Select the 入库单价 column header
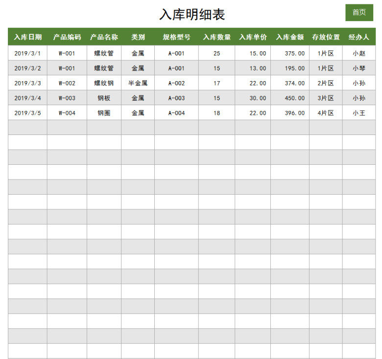Image resolution: width=382 pixels, height=359 pixels. pyautogui.click(x=253, y=37)
